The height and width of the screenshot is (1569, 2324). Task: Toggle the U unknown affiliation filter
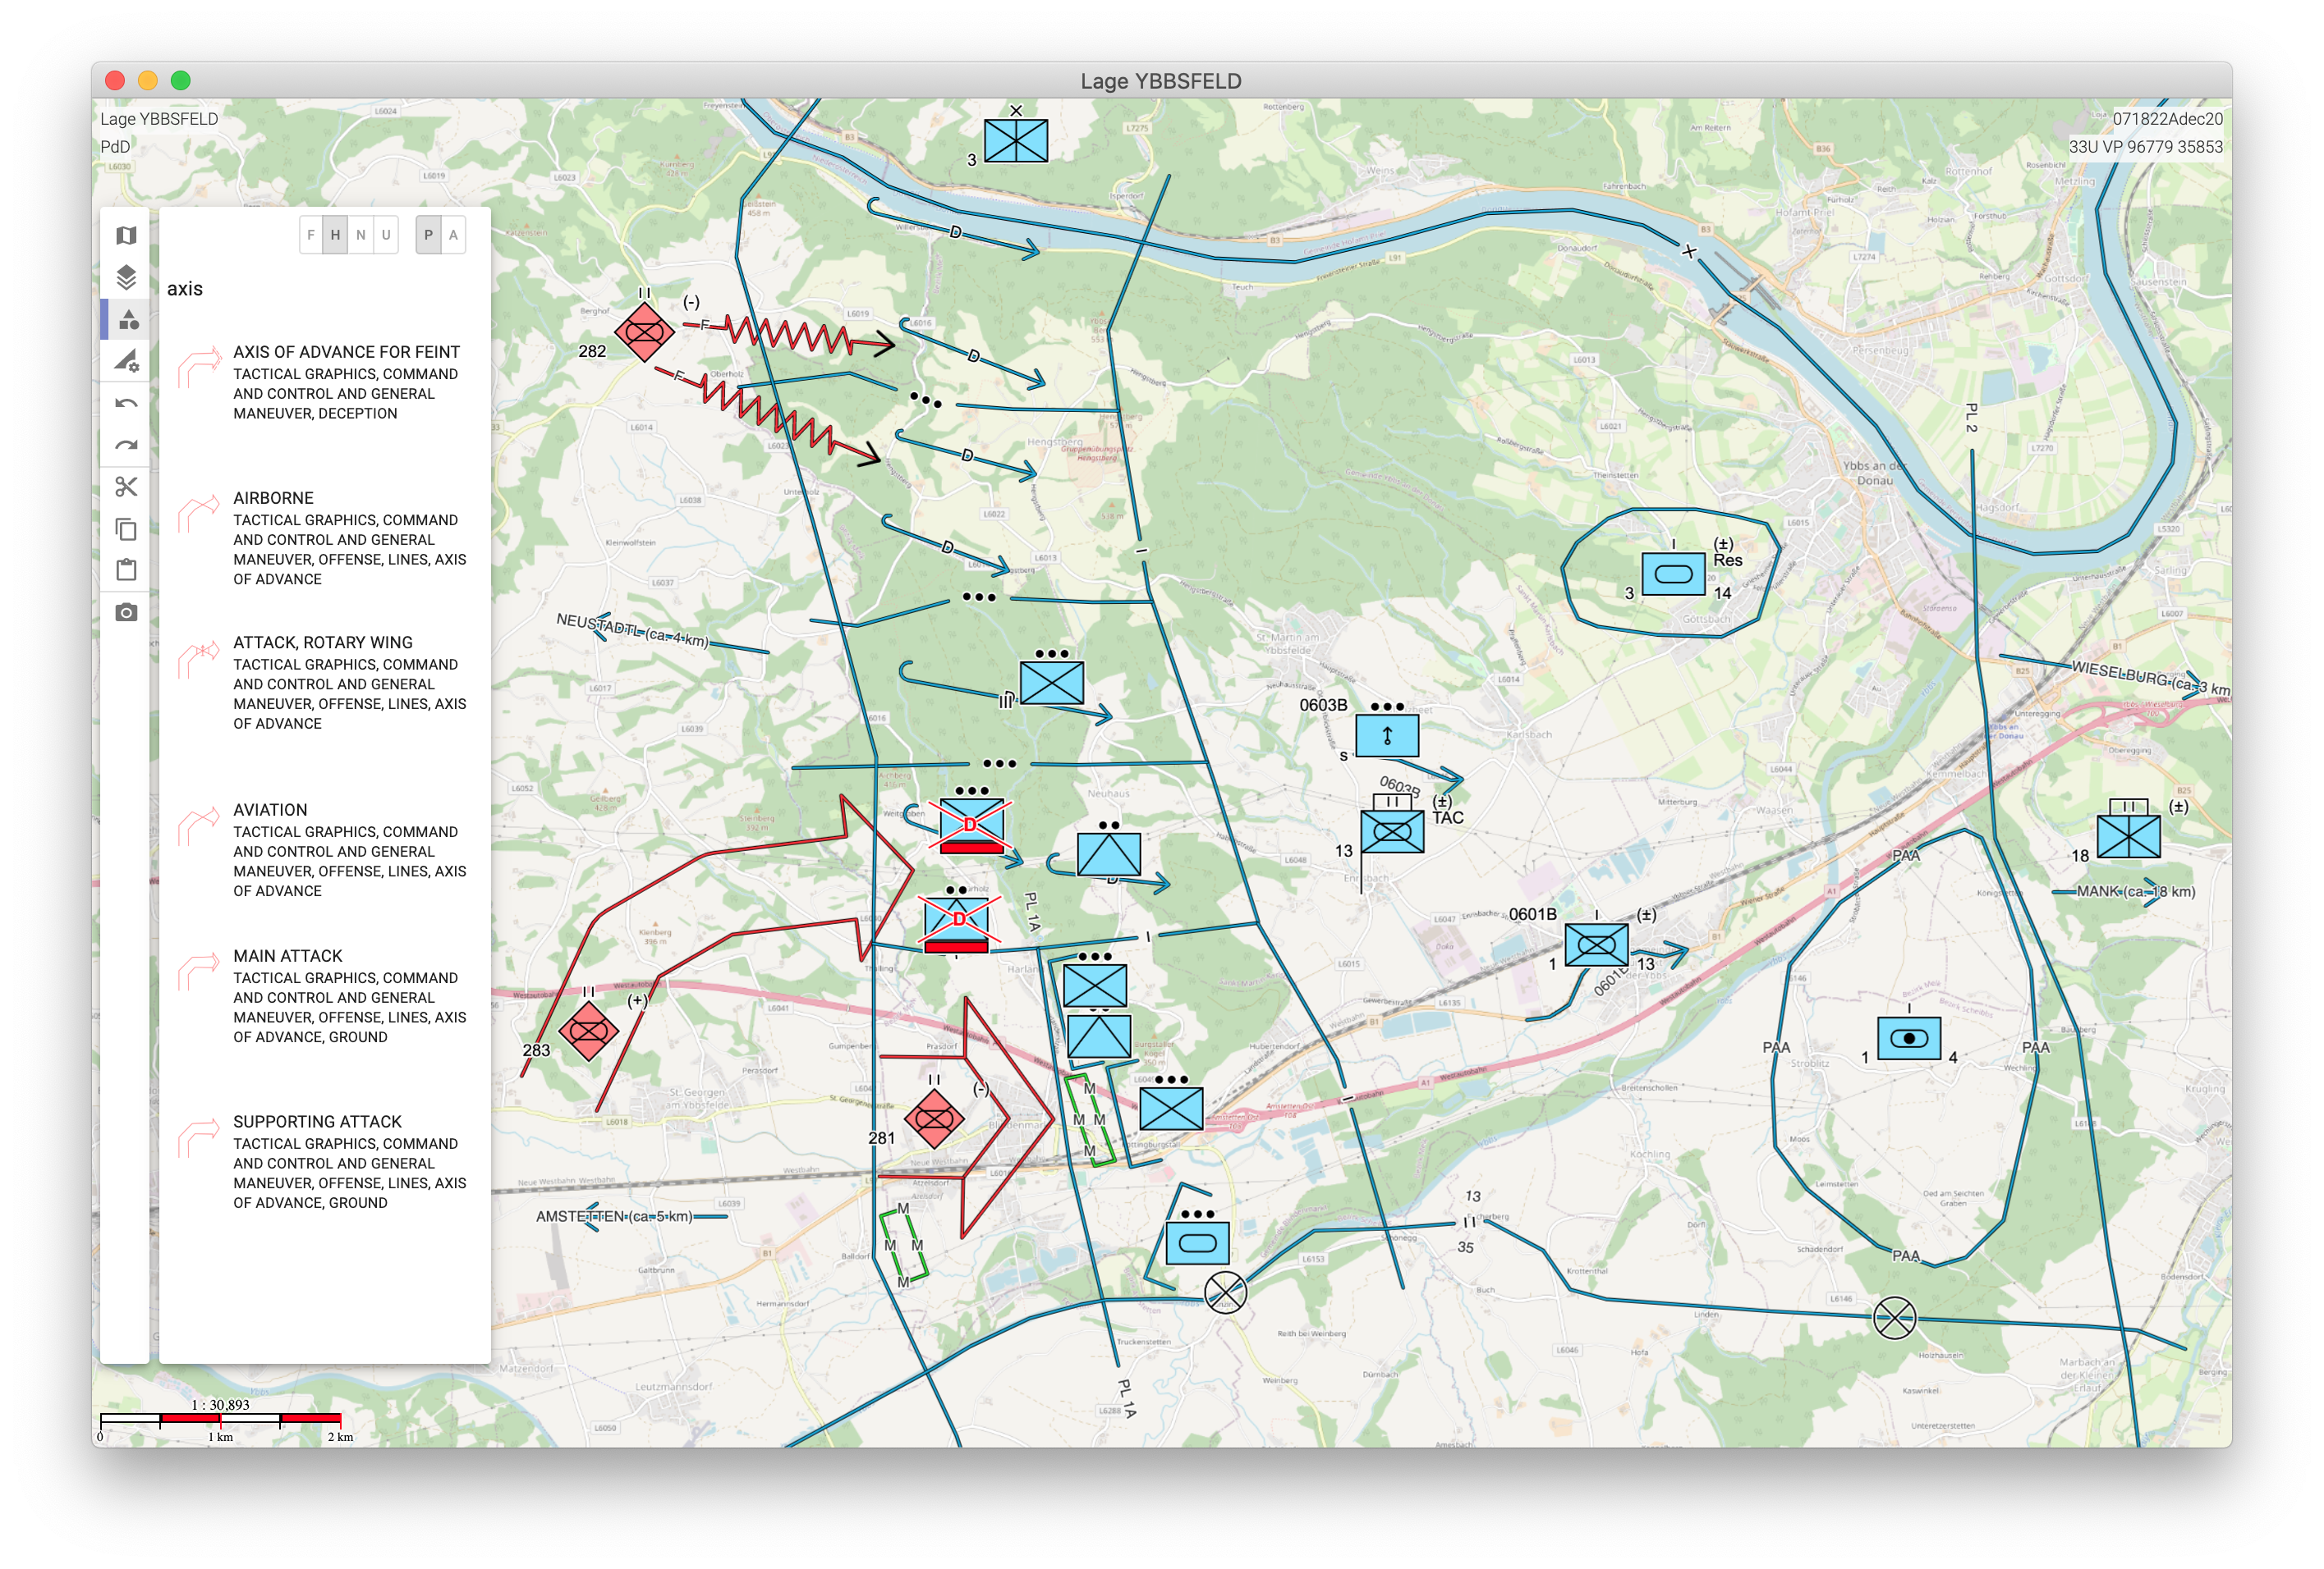pyautogui.click(x=386, y=235)
